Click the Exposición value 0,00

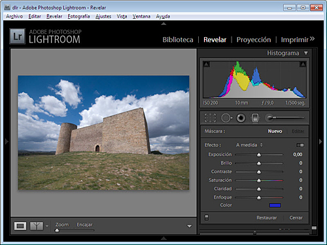298,154
